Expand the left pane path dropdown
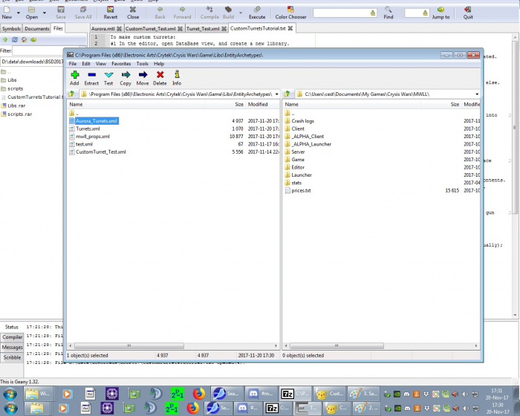The image size is (520, 416). [276, 94]
